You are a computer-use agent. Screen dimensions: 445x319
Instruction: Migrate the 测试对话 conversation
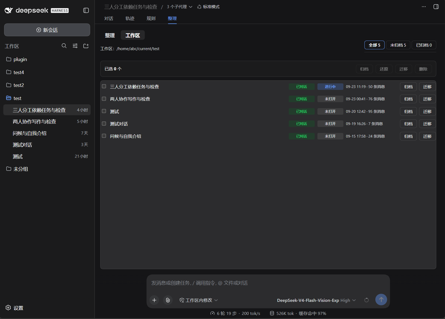click(428, 124)
